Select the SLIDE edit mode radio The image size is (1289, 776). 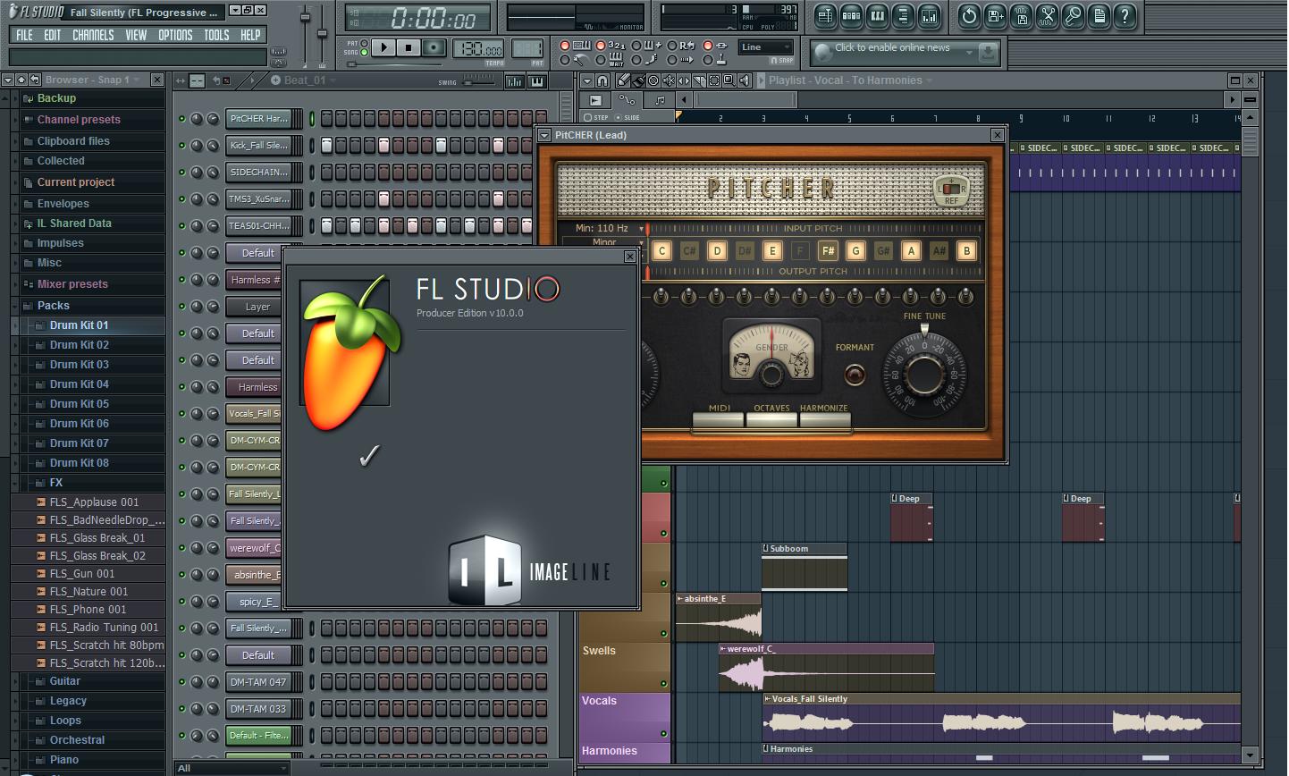pyautogui.click(x=618, y=117)
